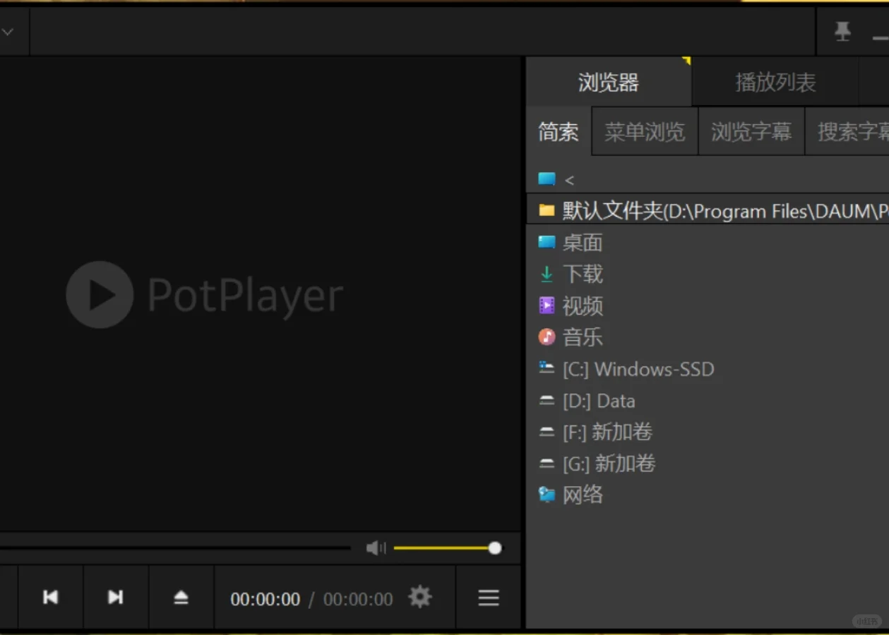Skip to the previous track
Screen dimensions: 889x635
[50, 597]
